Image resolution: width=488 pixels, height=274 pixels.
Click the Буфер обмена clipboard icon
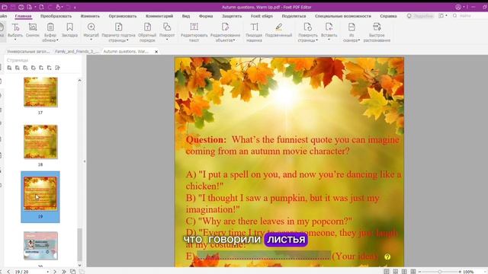point(50,27)
